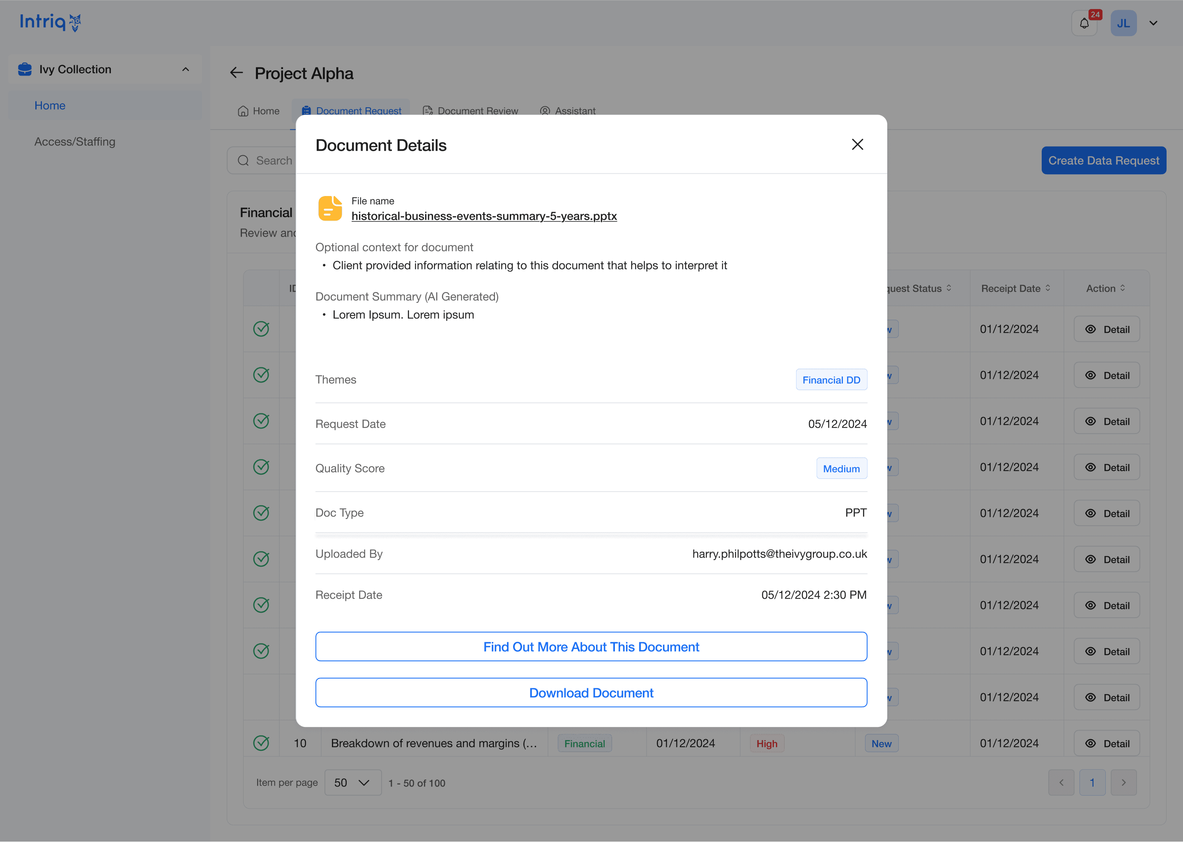1183x842 pixels.
Task: Switch to the Assistant tab
Action: click(567, 111)
